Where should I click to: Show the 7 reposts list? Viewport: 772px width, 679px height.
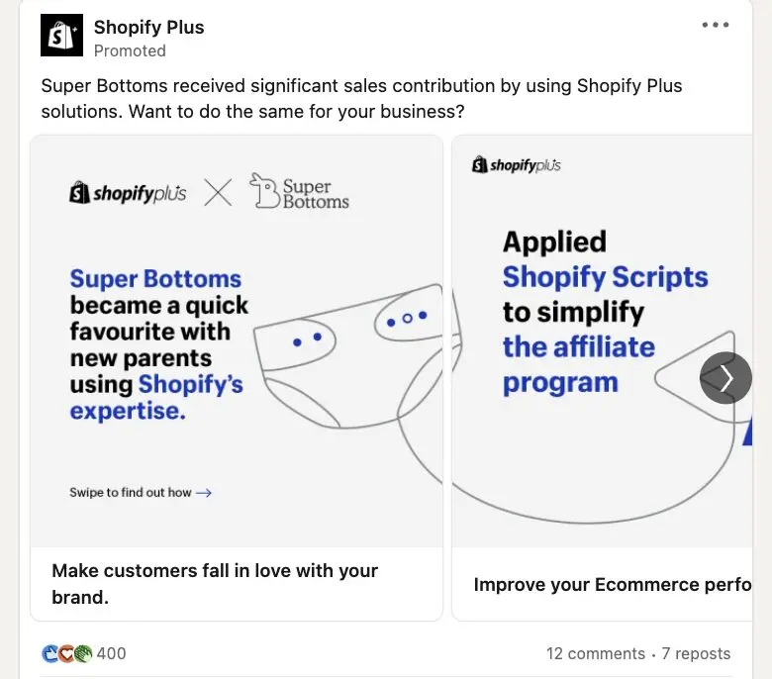click(696, 653)
